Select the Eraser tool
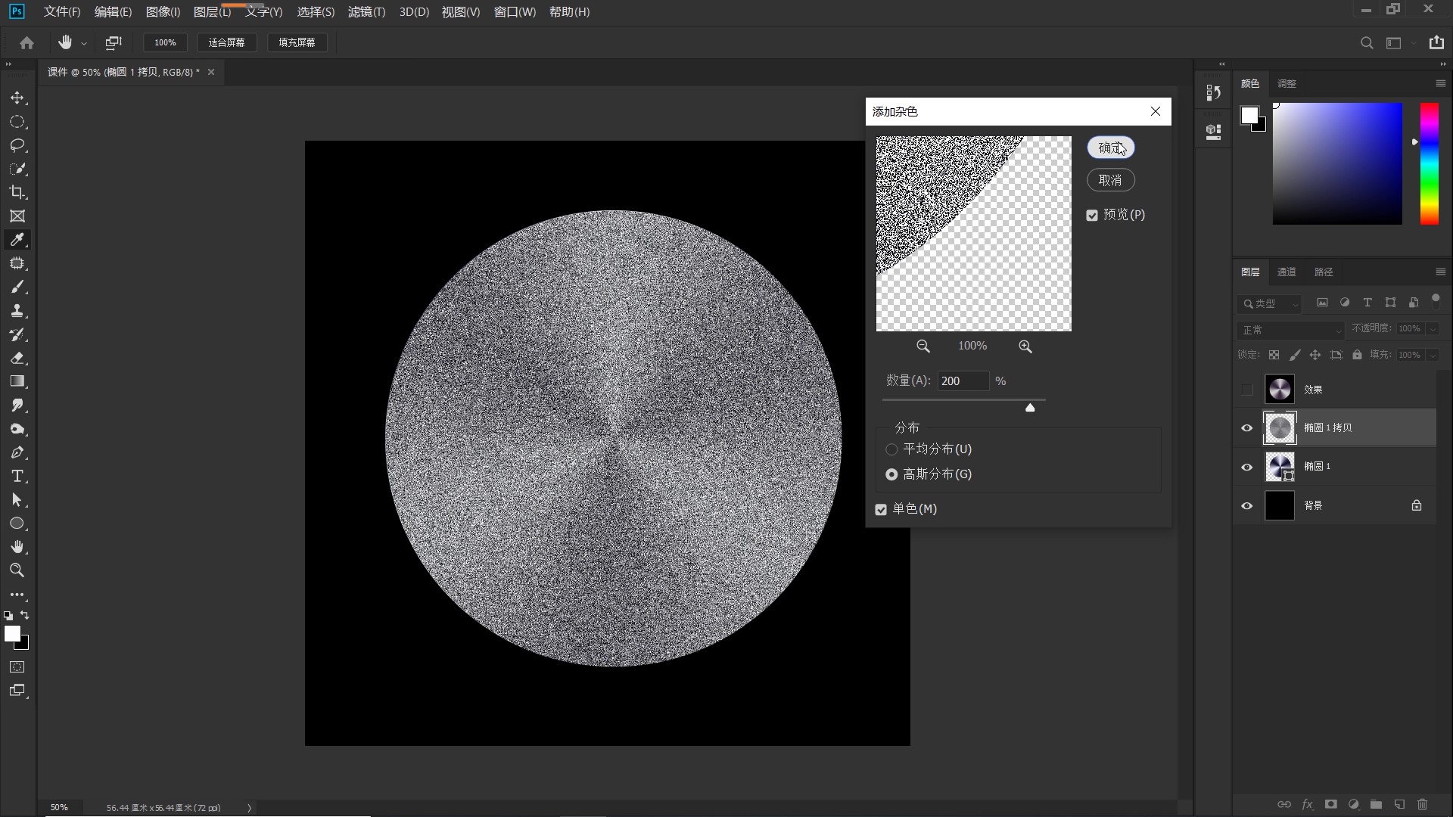 tap(17, 358)
